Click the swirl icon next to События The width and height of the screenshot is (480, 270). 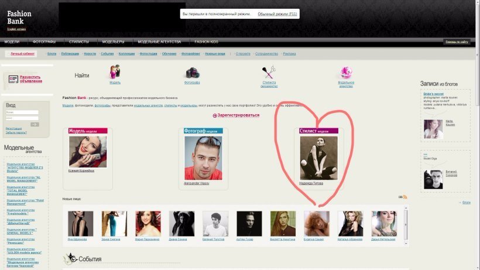[x=70, y=259]
